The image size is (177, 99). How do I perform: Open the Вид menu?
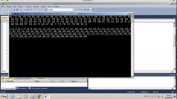15,7
